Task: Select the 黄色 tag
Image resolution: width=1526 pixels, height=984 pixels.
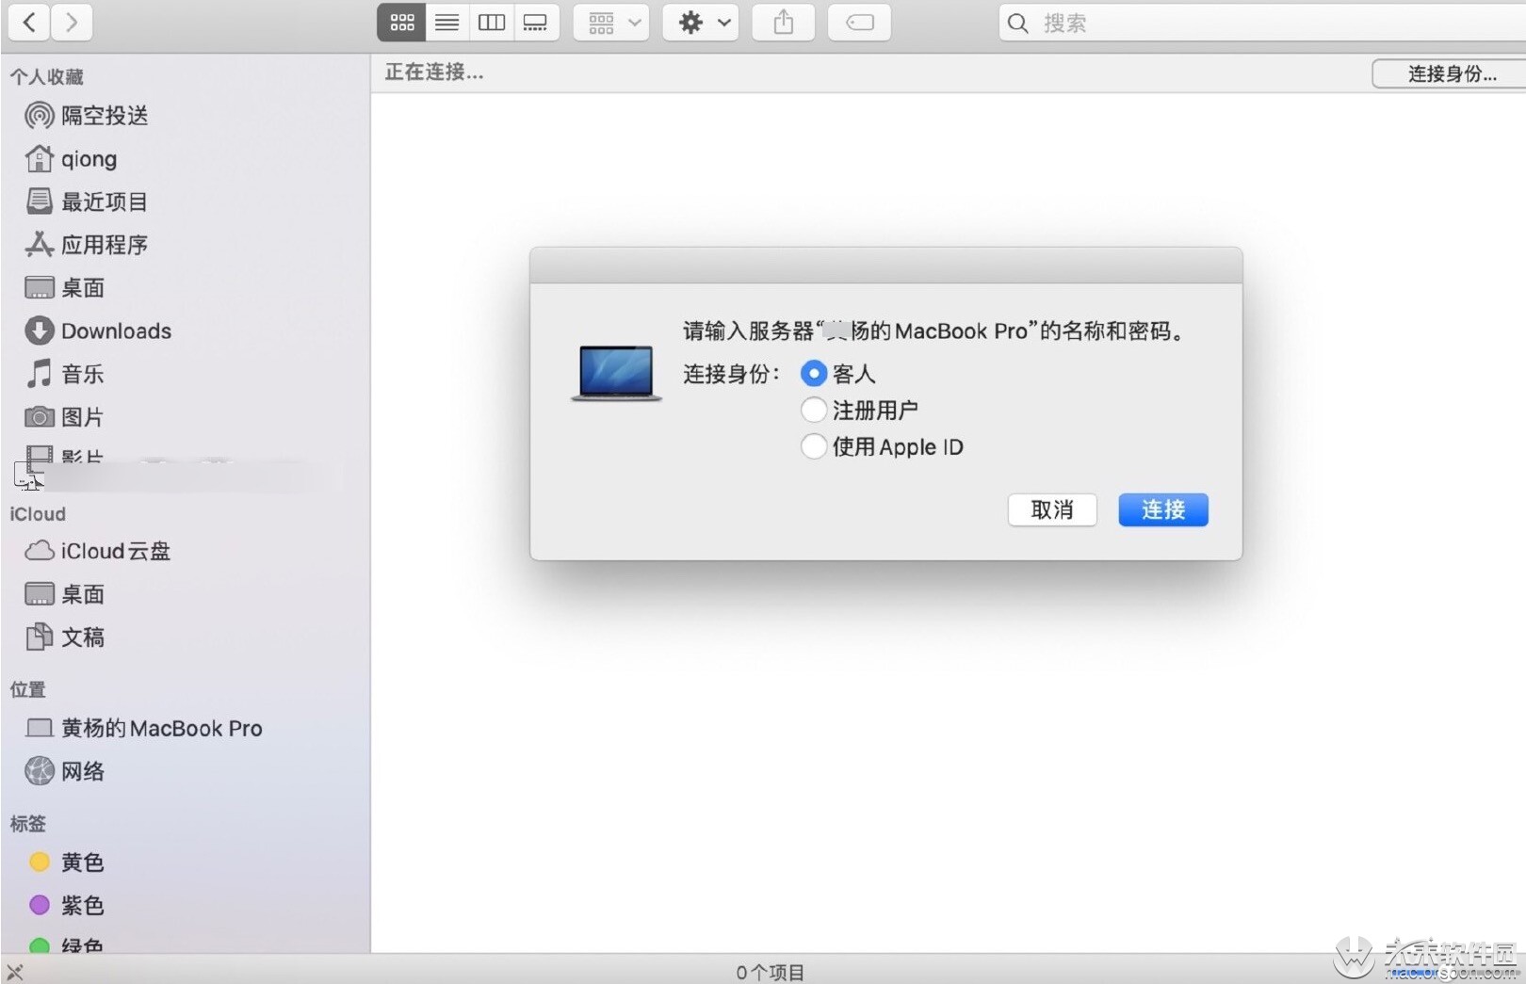Action: [x=67, y=862]
